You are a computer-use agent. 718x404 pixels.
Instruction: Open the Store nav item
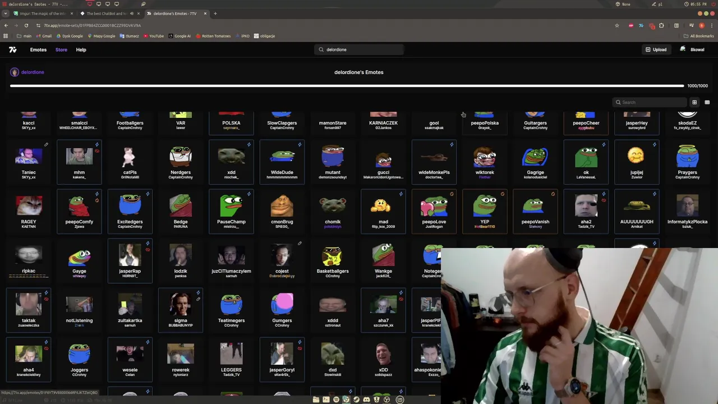point(61,49)
